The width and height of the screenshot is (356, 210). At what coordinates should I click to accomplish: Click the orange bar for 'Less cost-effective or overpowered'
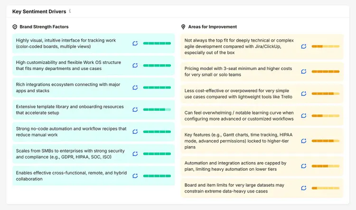(x=326, y=94)
